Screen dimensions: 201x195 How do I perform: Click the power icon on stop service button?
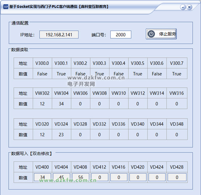point(151,34)
